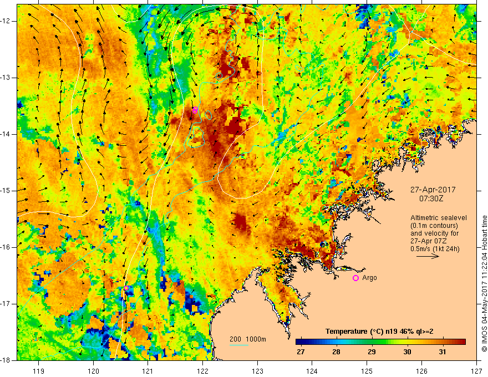Click the cyan 200/1000m isobath legend line

pyautogui.click(x=238, y=345)
